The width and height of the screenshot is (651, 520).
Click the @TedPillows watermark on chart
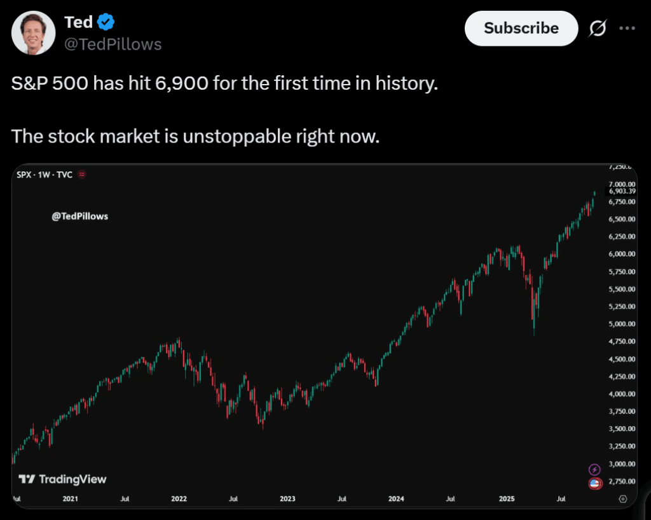(79, 216)
